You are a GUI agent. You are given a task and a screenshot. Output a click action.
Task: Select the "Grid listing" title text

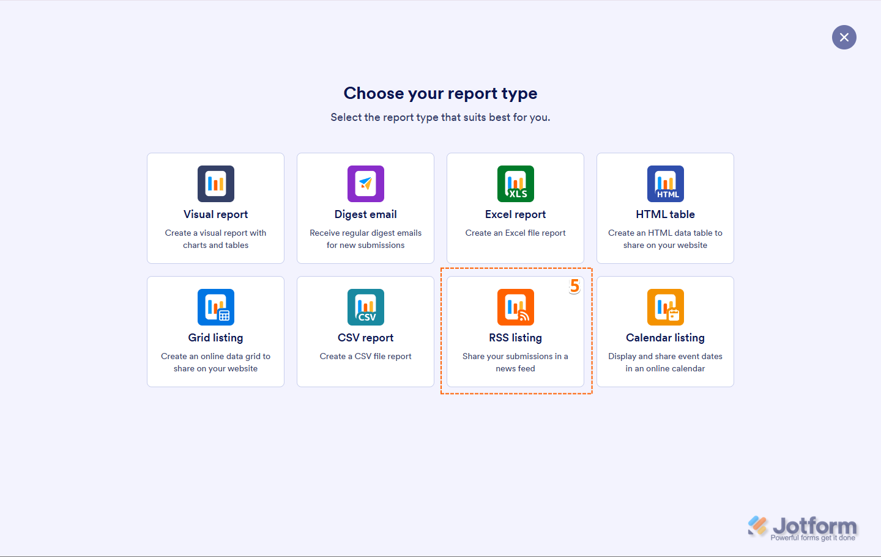[x=215, y=338]
